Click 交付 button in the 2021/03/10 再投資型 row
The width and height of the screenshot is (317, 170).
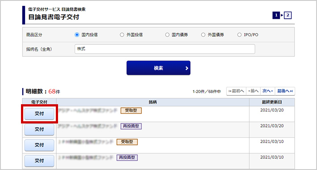tap(39, 161)
